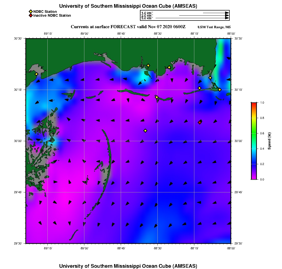This screenshot has width=282, height=269.
Task: Click the southernmost yellow station marker in open water
Action: pos(145,131)
